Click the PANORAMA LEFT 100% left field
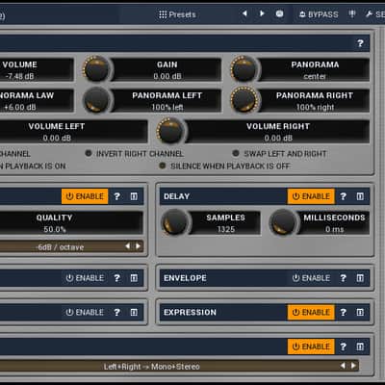This screenshot has width=385, height=385. 167,101
